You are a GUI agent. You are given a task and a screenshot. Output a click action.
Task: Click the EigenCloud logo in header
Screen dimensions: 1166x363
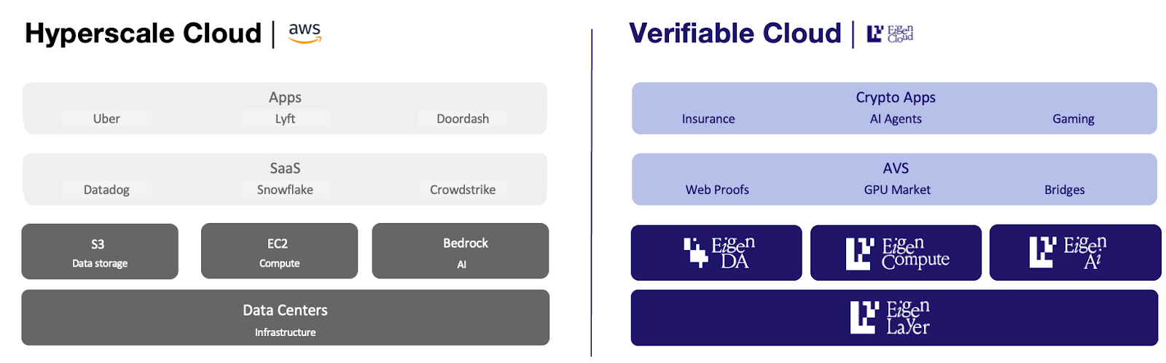pos(890,34)
